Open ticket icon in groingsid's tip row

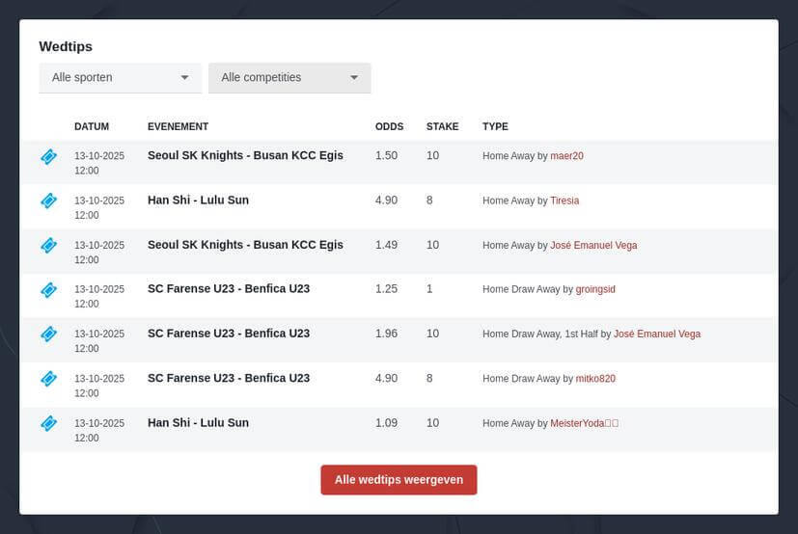click(x=49, y=289)
